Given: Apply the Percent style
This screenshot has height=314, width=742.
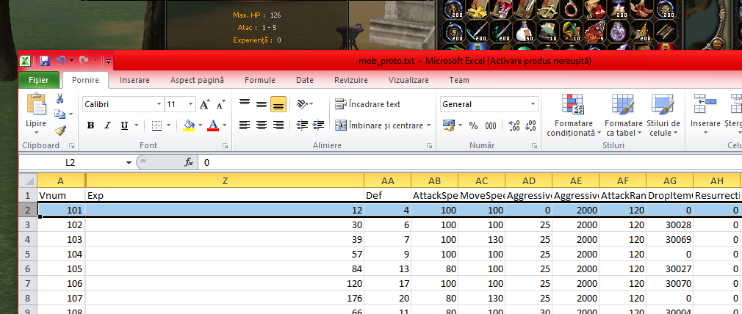Looking at the screenshot, I should pyautogui.click(x=473, y=125).
